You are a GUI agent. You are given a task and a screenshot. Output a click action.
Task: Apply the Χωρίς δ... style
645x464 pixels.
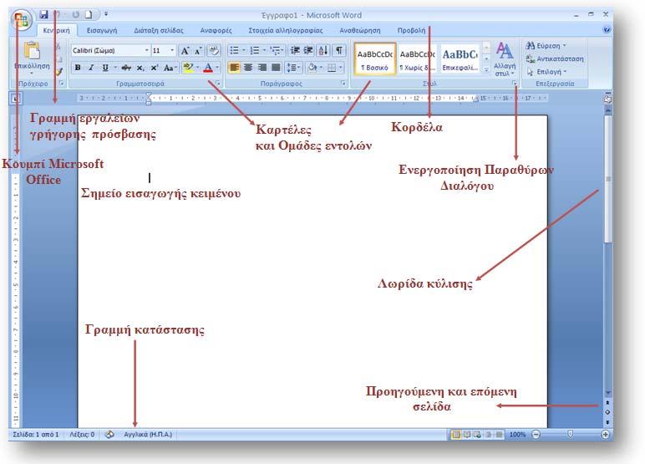tap(418, 59)
